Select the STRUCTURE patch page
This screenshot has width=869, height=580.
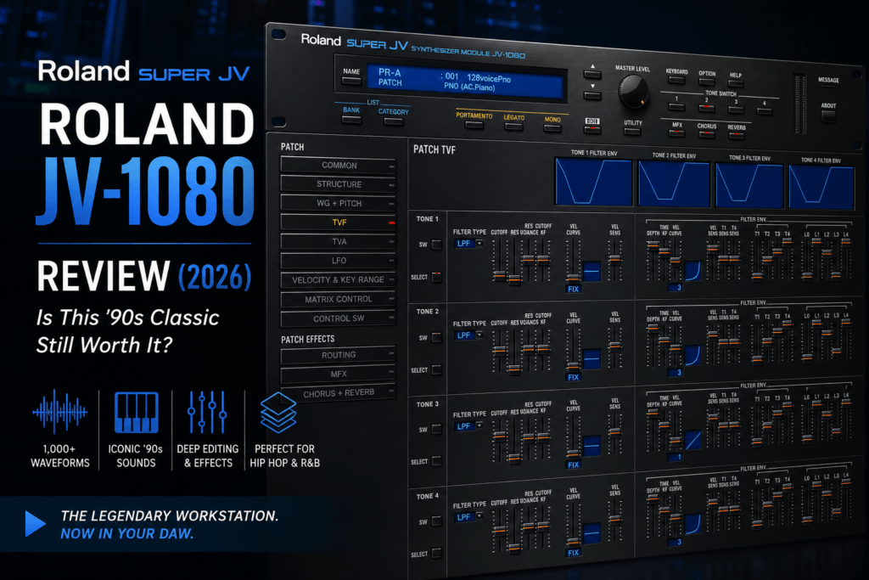(x=338, y=184)
